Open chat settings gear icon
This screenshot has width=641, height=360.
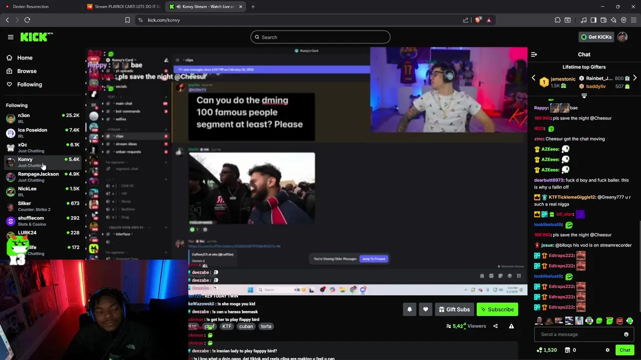click(x=607, y=350)
